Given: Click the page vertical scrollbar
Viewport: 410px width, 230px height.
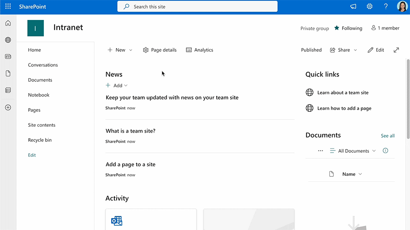Looking at the screenshot, I should click(x=408, y=99).
